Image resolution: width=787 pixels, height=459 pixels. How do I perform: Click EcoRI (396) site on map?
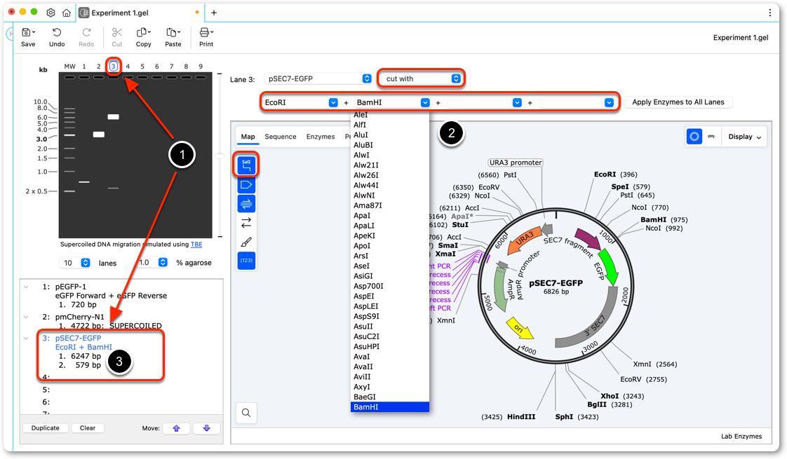(x=615, y=174)
